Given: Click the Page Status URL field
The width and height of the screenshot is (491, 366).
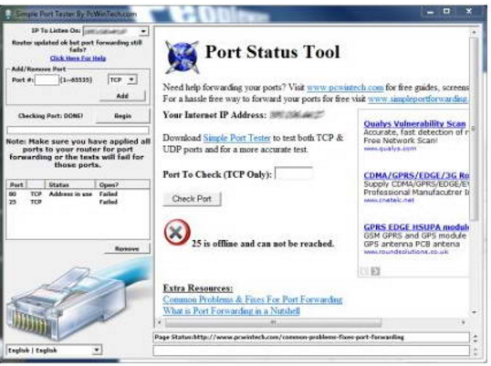Looking at the screenshot, I should coord(311,337).
